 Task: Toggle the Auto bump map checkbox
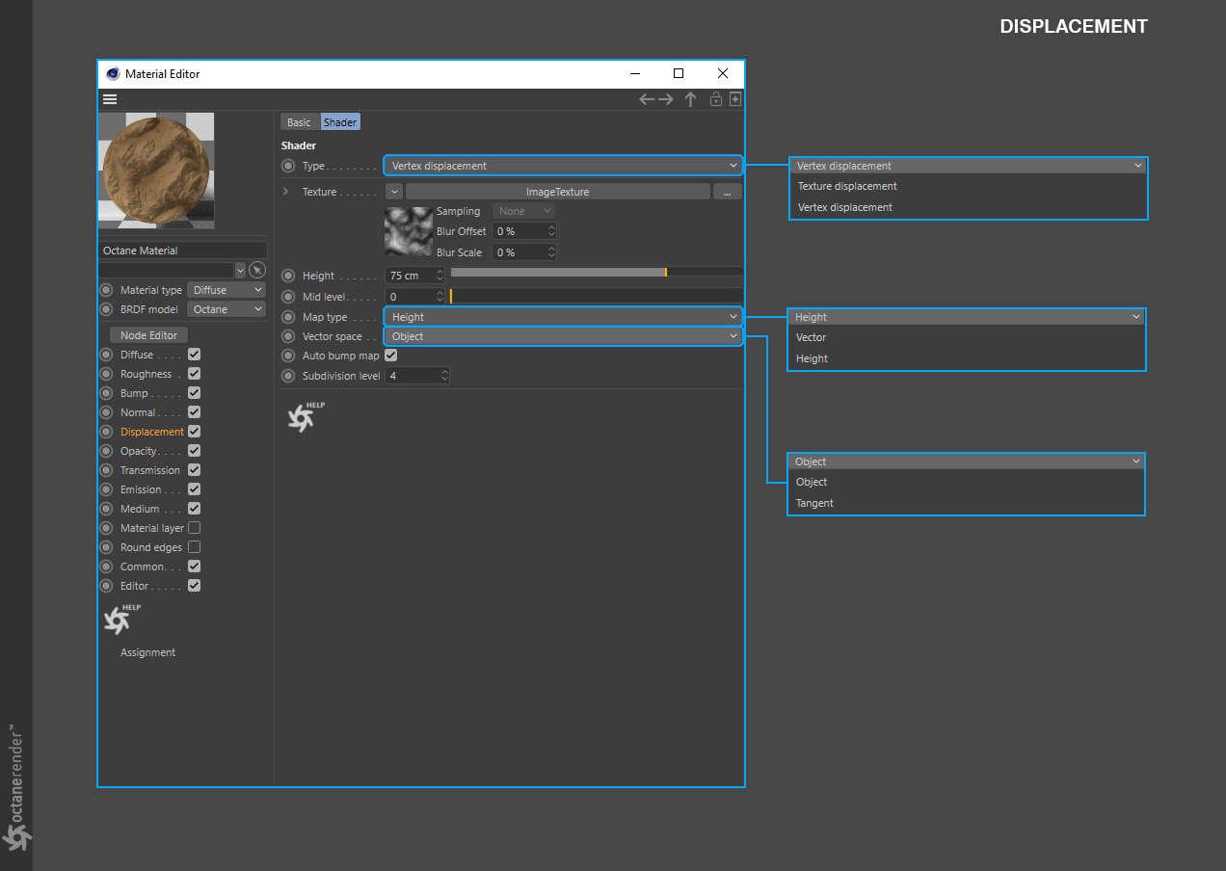[390, 356]
